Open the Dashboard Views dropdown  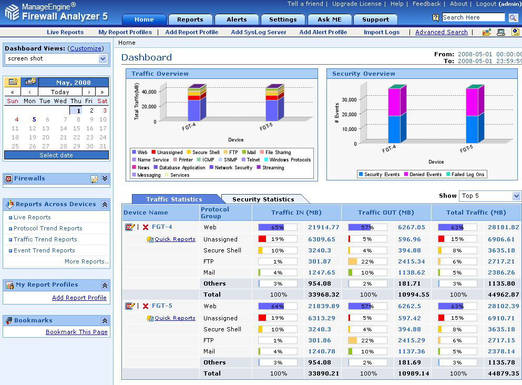coord(56,59)
